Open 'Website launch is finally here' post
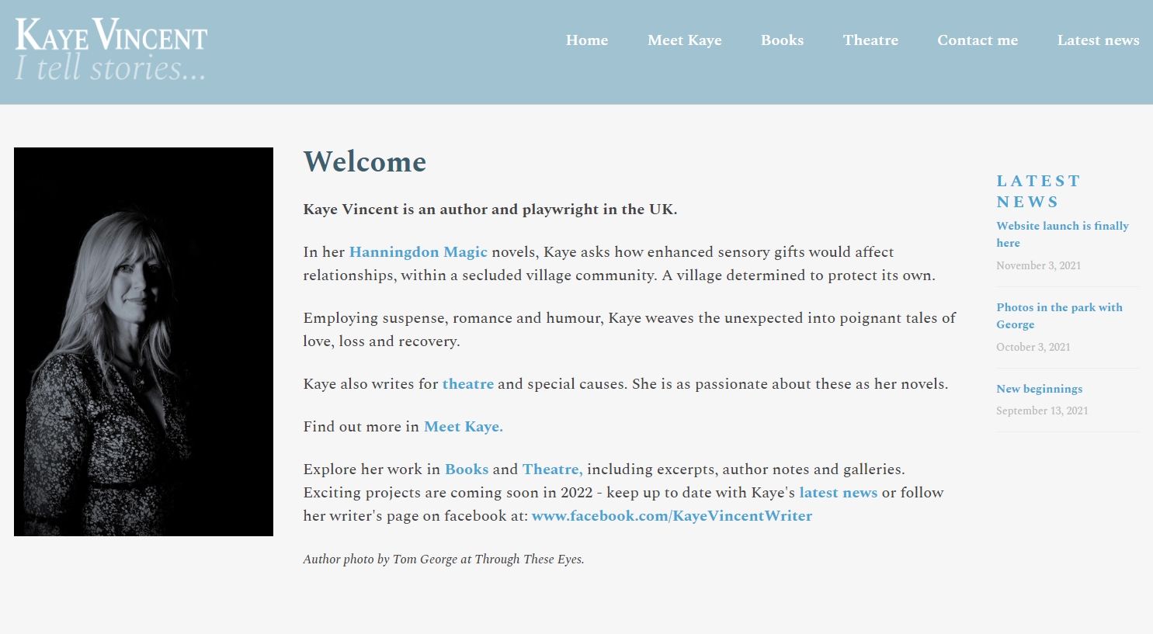 tap(1062, 234)
